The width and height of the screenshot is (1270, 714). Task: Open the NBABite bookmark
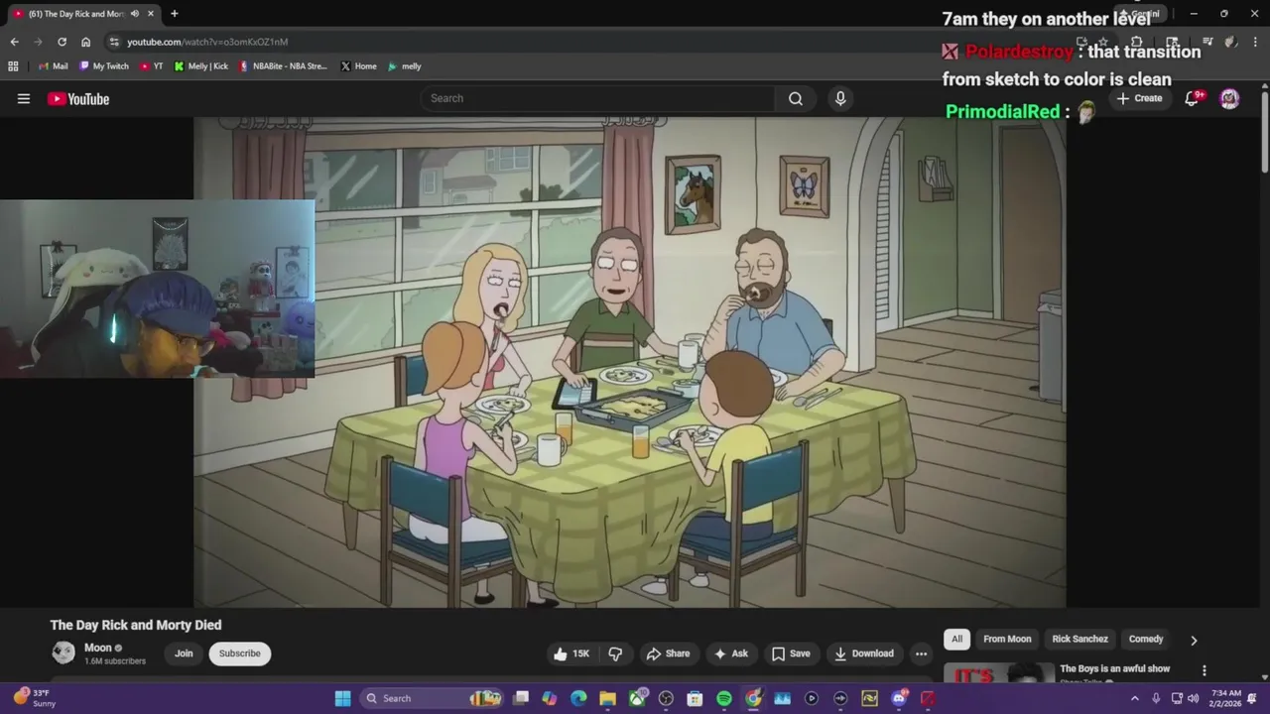[283, 66]
